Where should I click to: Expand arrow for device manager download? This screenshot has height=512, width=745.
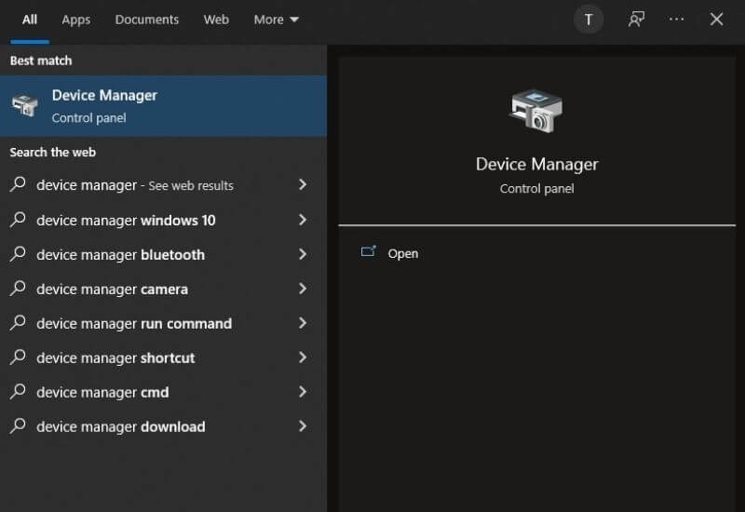[303, 426]
